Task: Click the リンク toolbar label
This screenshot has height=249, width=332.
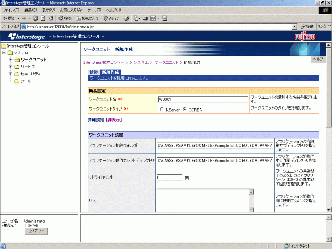Action: click(x=322, y=26)
